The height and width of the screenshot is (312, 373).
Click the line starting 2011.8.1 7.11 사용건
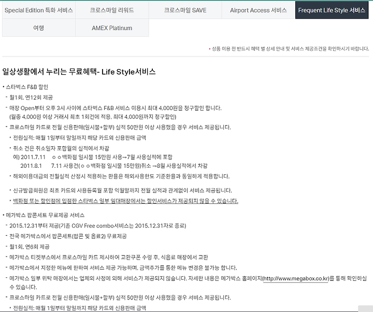tap(113, 166)
